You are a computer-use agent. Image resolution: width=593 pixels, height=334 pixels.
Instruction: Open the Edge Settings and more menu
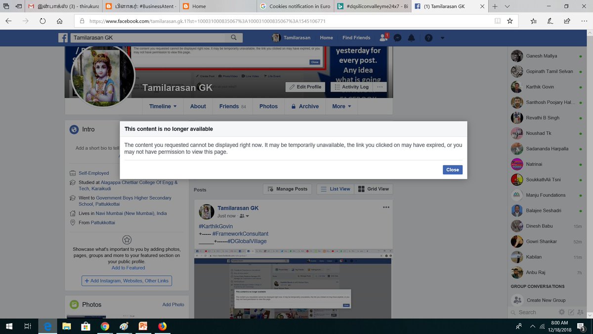tap(584, 21)
